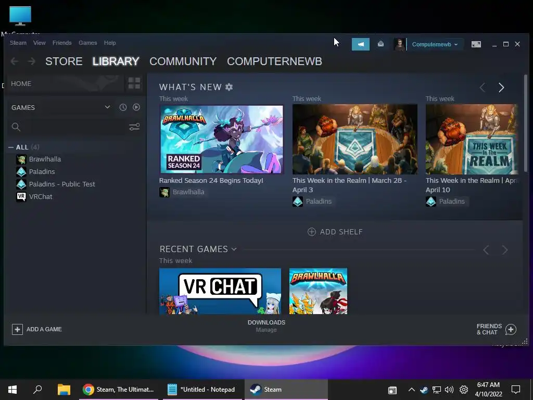
Task: Switch to the LIBRARY tab
Action: click(x=116, y=61)
